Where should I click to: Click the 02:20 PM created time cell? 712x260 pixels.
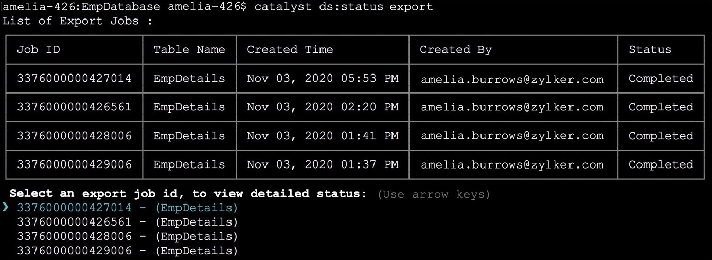click(x=323, y=107)
